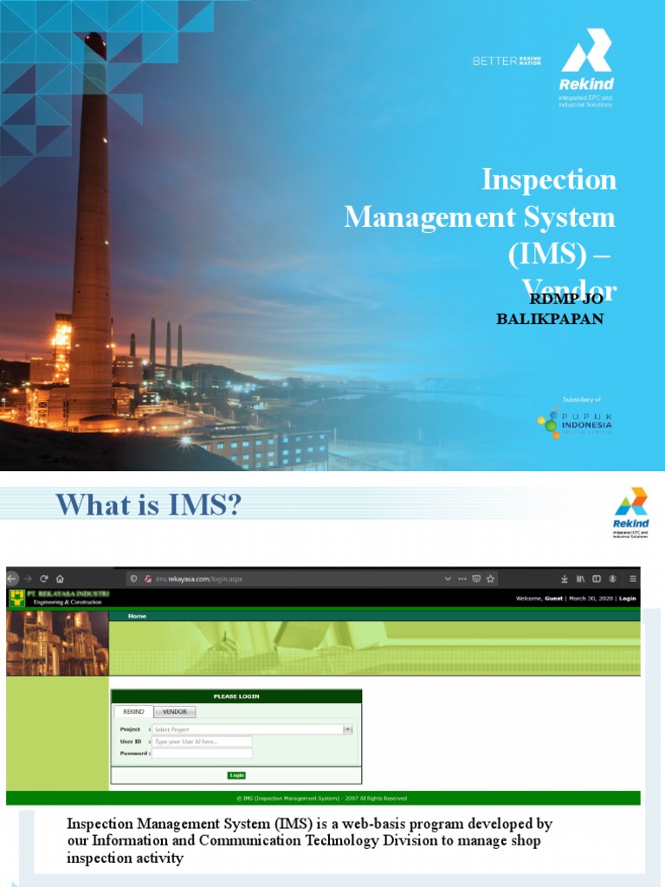Viewport: 665px width, 887px height.
Task: Open the library bookshelf icon
Action: (580, 579)
